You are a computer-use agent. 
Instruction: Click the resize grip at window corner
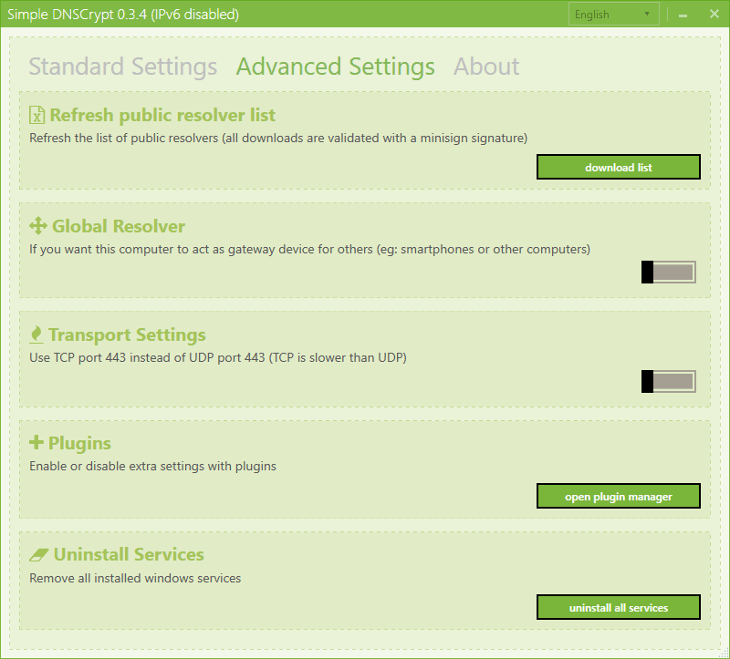pos(724,653)
